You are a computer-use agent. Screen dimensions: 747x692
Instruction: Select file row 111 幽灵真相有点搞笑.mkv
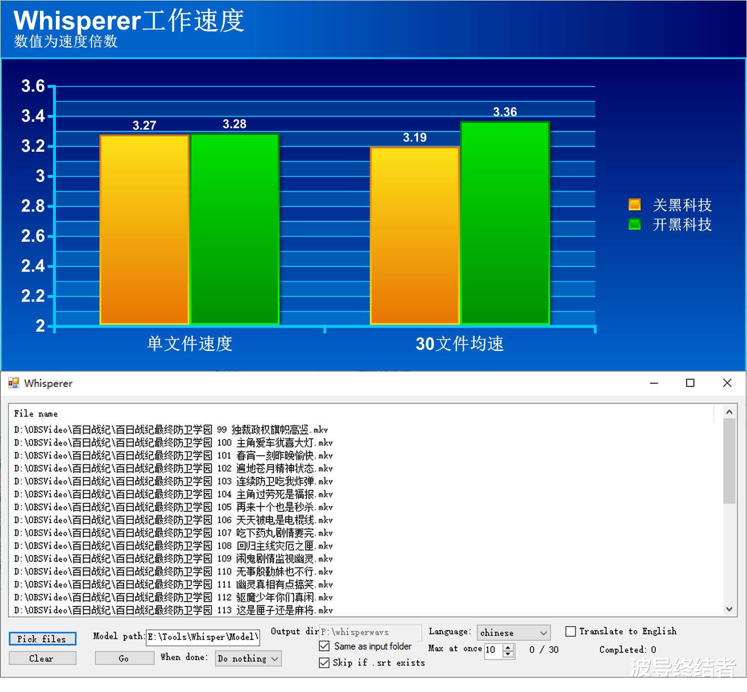[173, 584]
